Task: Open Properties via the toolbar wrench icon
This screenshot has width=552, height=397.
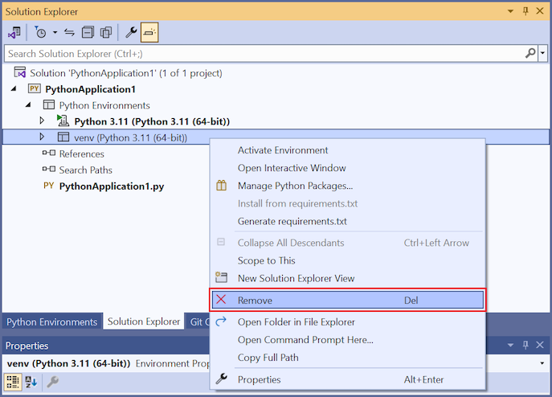Action: tap(130, 33)
